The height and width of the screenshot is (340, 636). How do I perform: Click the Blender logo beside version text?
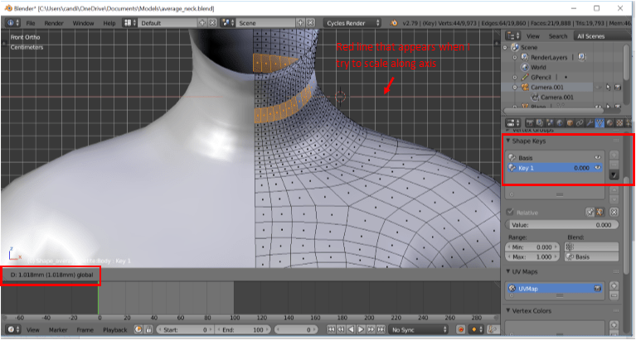(x=393, y=23)
